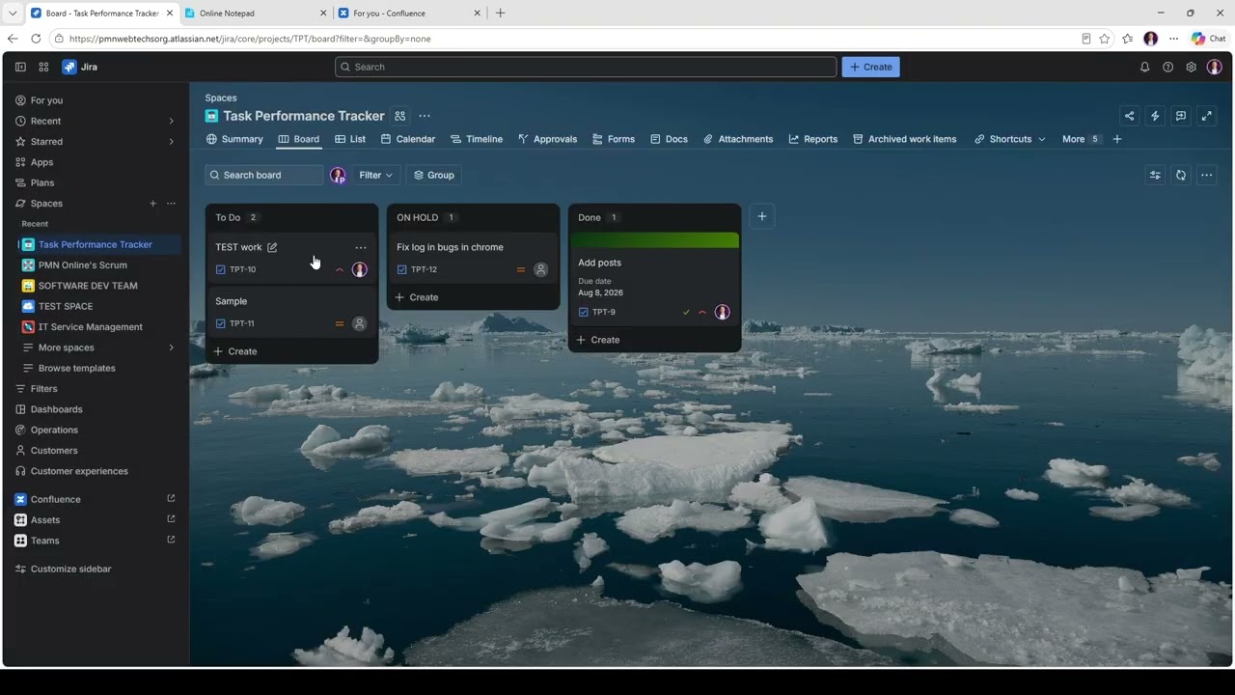The width and height of the screenshot is (1235, 695).
Task: Click the task type checkbox icon on TPT-10
Action: coord(221,269)
